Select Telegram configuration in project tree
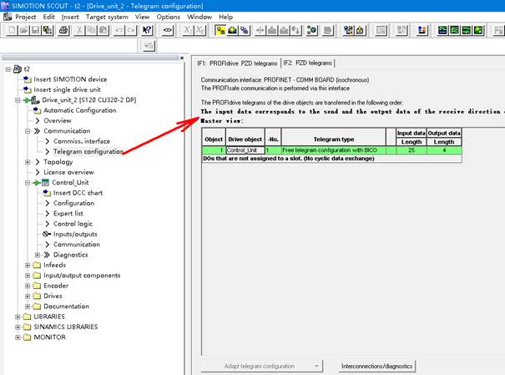Viewport: 505px width, 375px height. coord(88,152)
